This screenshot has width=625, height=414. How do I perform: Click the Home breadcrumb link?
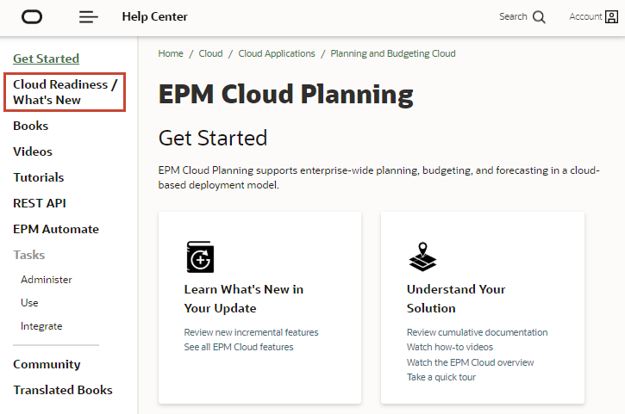pyautogui.click(x=171, y=53)
